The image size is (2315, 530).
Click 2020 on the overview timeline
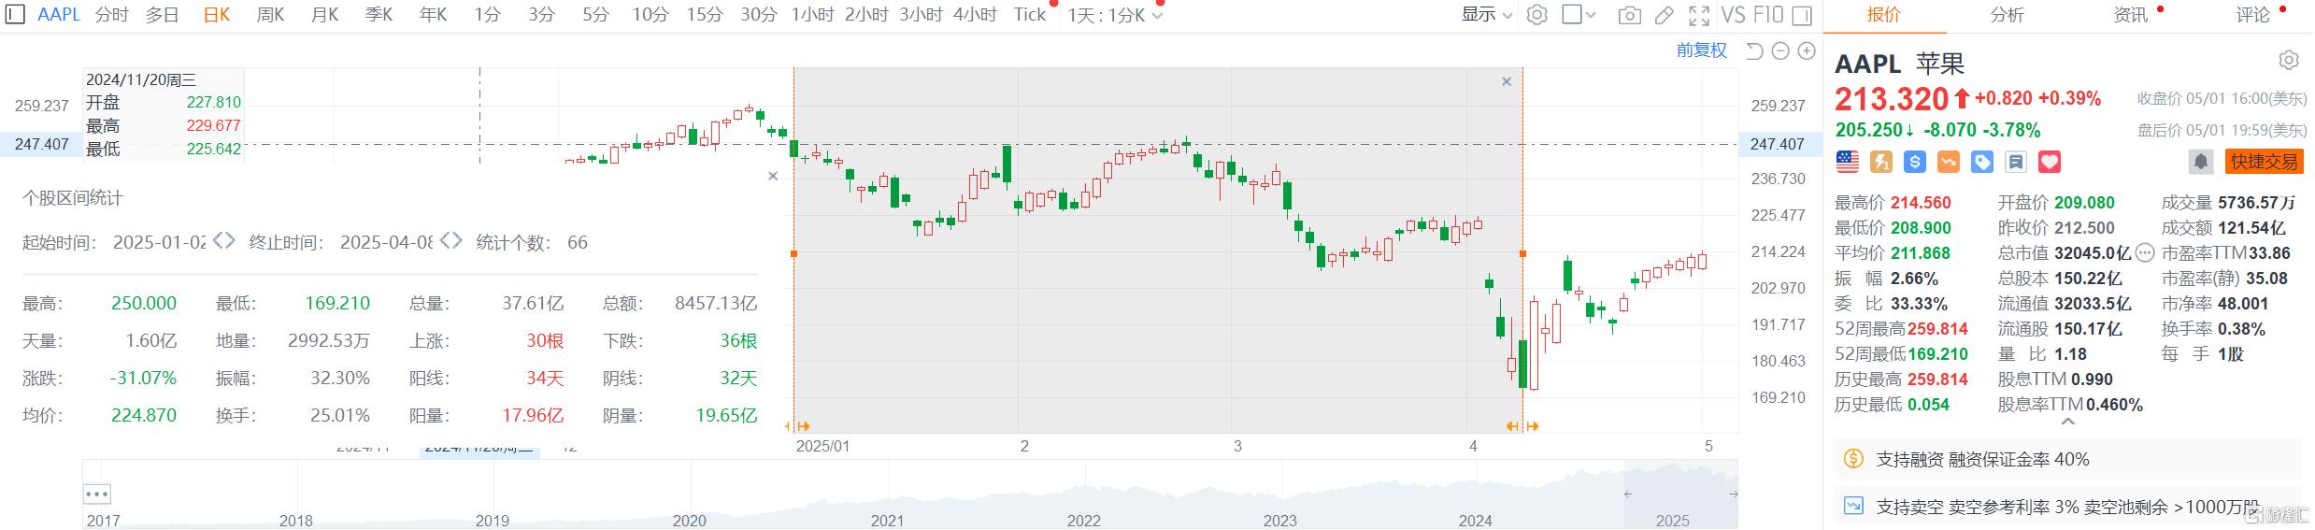[x=690, y=521]
